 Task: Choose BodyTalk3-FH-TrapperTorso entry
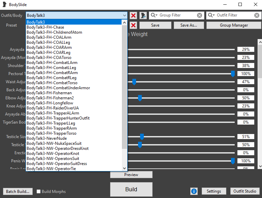tap(74, 133)
